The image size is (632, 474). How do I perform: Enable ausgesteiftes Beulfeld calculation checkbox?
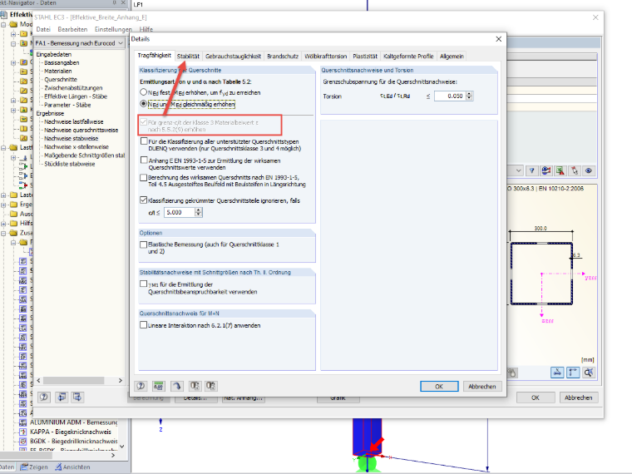click(143, 177)
